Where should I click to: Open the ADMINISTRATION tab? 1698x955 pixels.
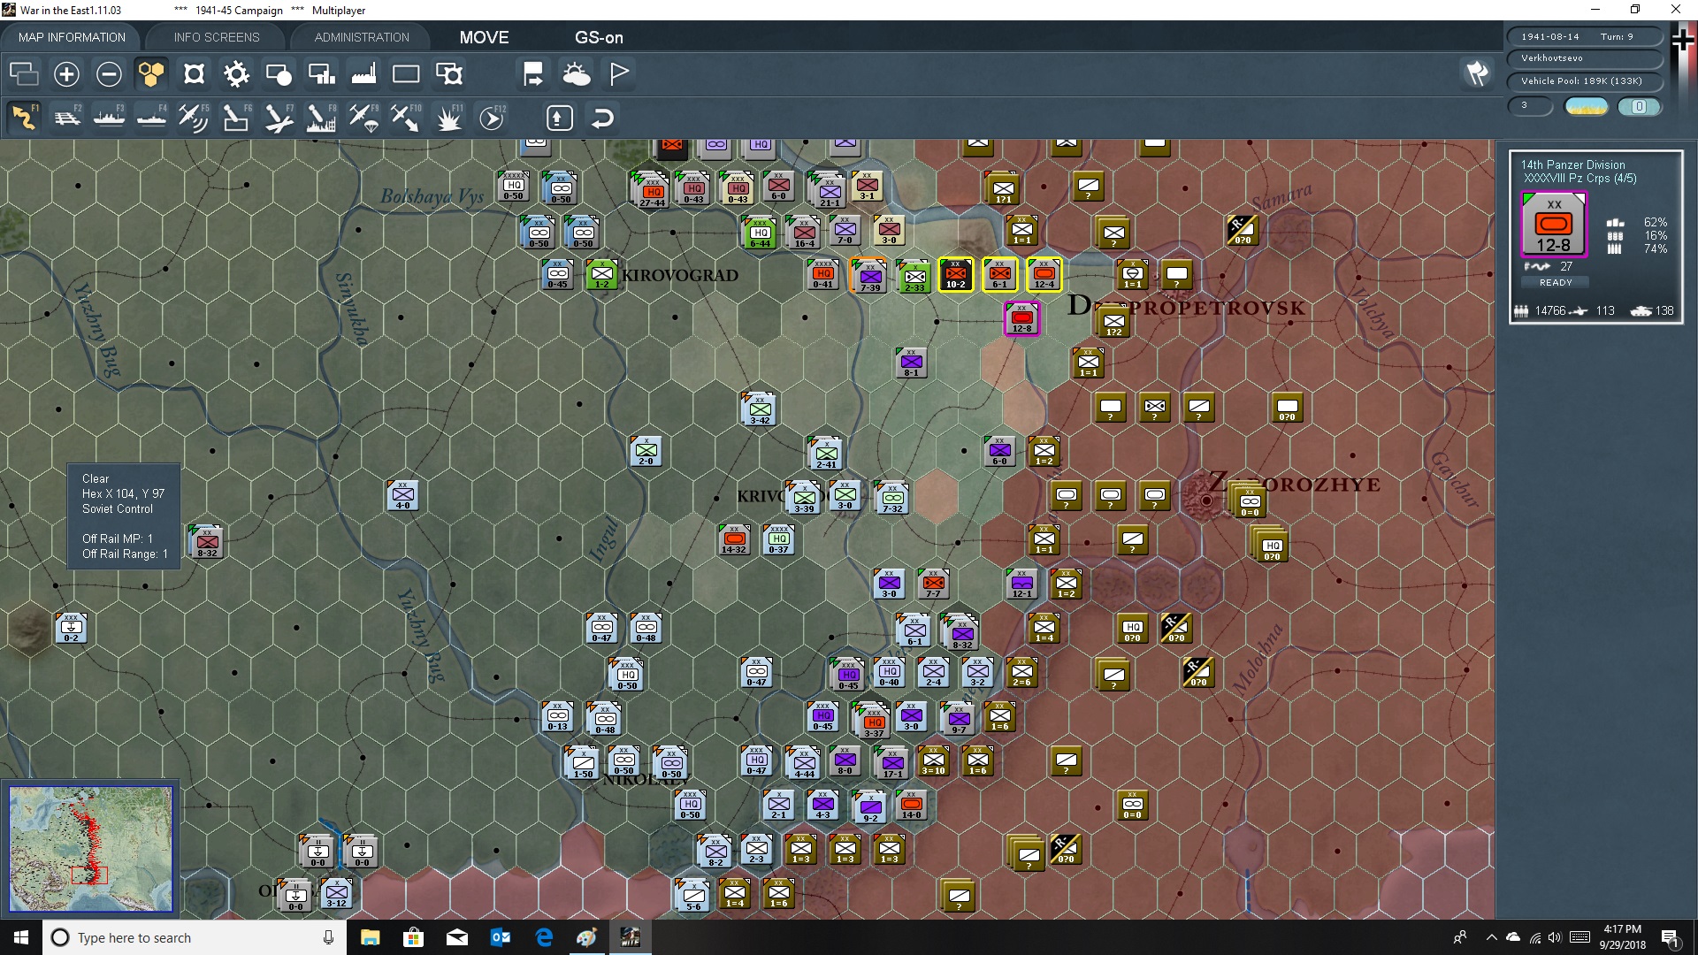362,37
